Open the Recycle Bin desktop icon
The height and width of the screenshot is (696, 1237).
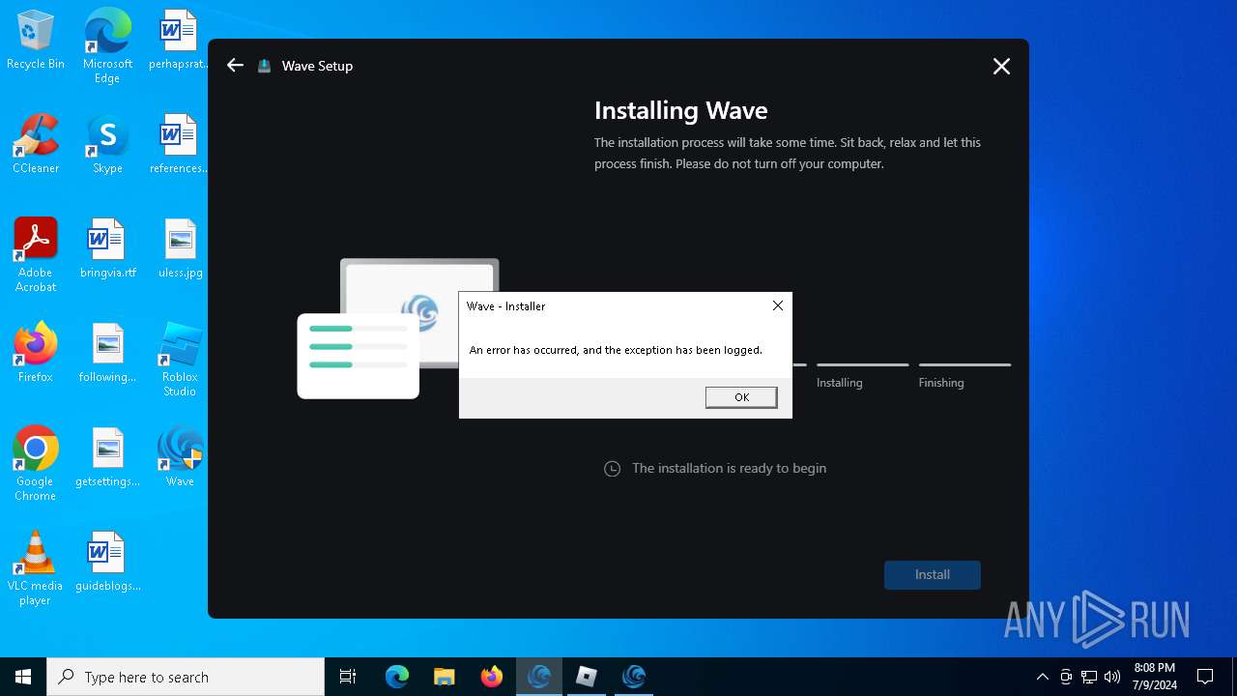click(x=36, y=41)
